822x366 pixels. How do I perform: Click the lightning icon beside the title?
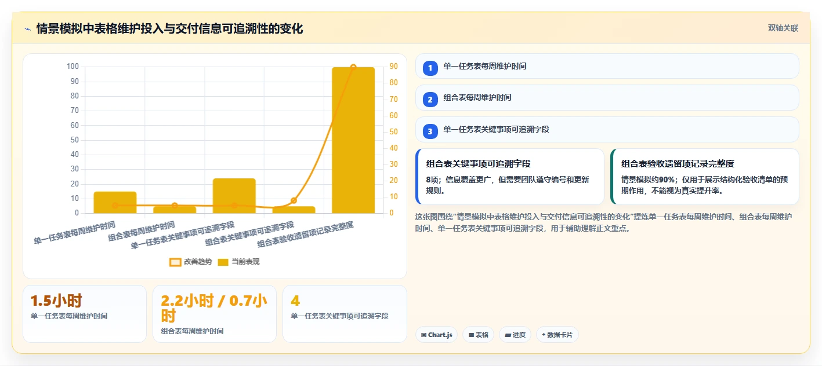pyautogui.click(x=27, y=29)
